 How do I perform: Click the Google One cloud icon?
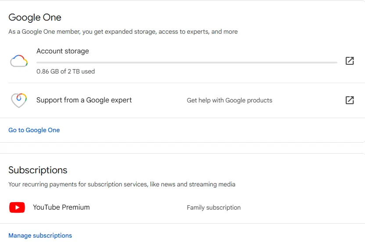click(19, 61)
